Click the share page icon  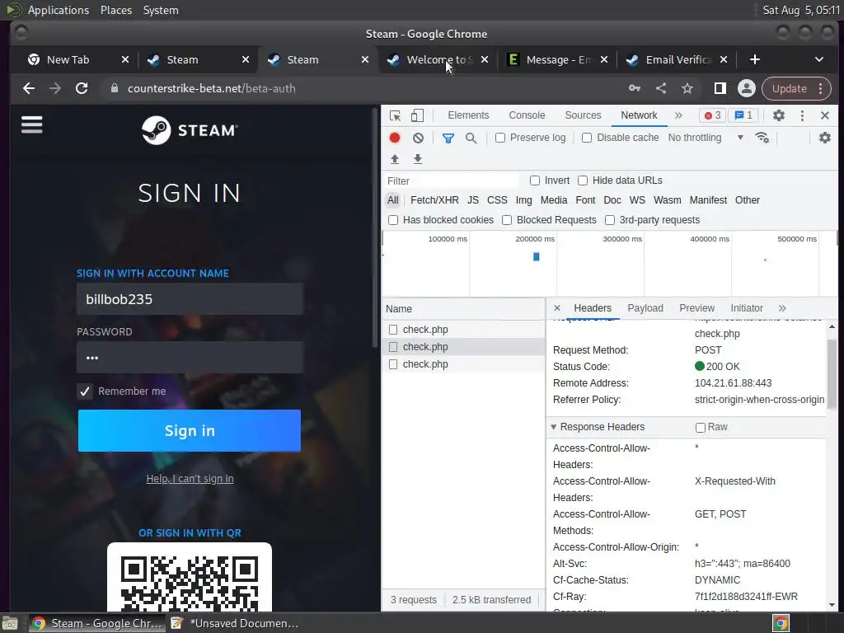661,88
